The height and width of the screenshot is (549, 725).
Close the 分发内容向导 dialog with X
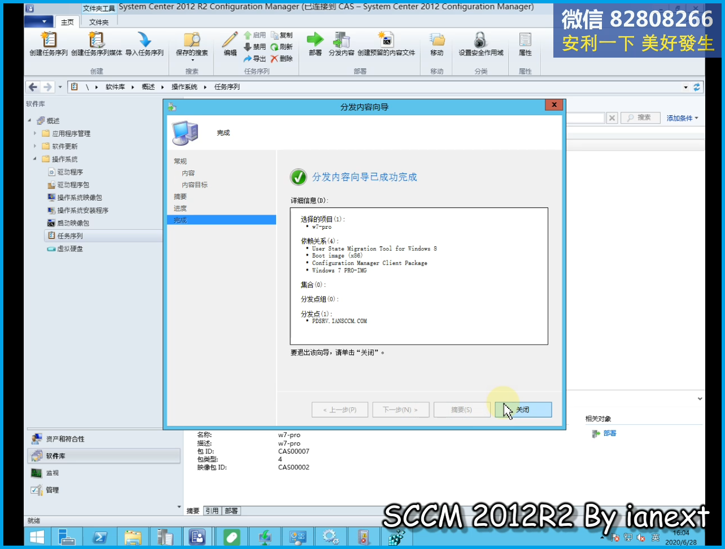coord(554,105)
